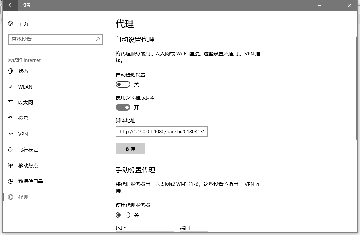Open airplane mode via 飞行模式 icon
Screen dimensions: 360x235
10,150
